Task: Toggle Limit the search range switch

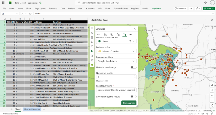Action: pyautogui.click(x=133, y=68)
